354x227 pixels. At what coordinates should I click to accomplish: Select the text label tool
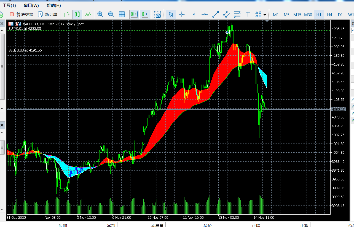coord(248,15)
